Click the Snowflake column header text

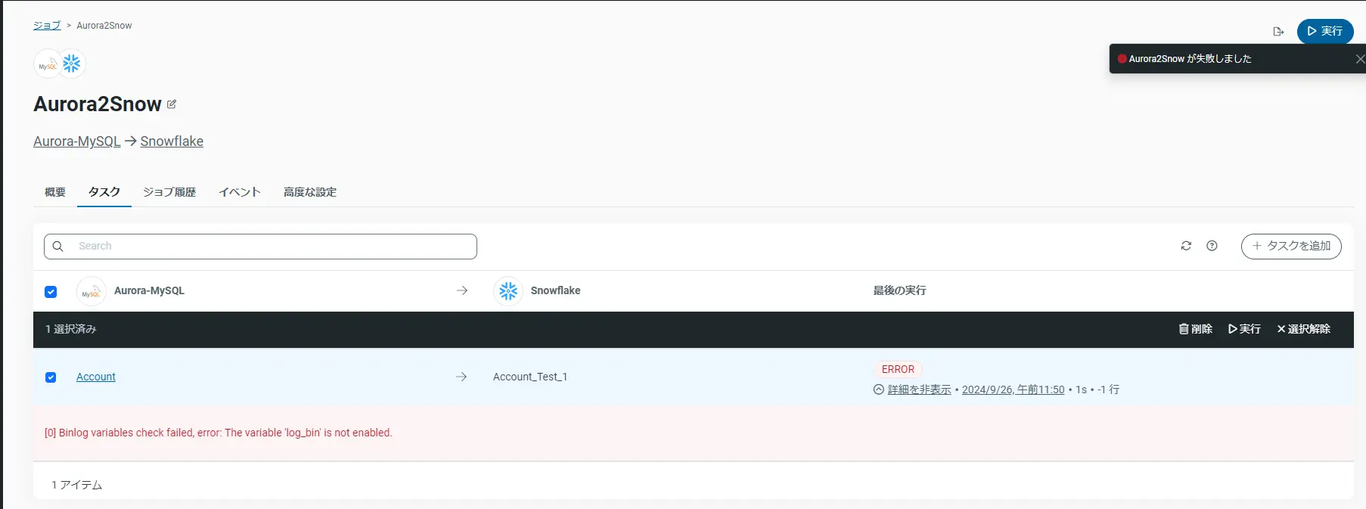(556, 290)
